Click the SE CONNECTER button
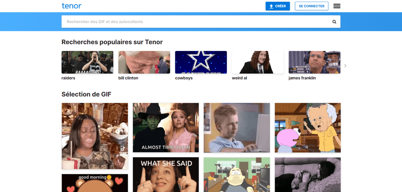 click(x=312, y=6)
